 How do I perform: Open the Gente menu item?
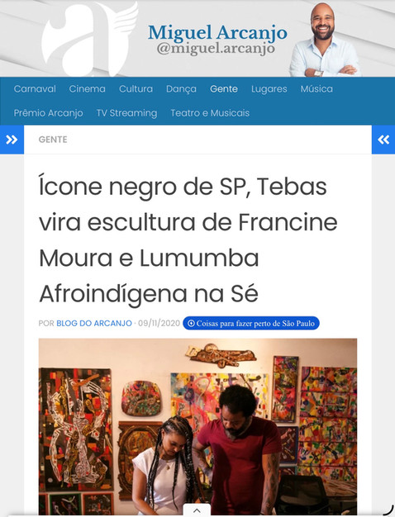pyautogui.click(x=224, y=88)
